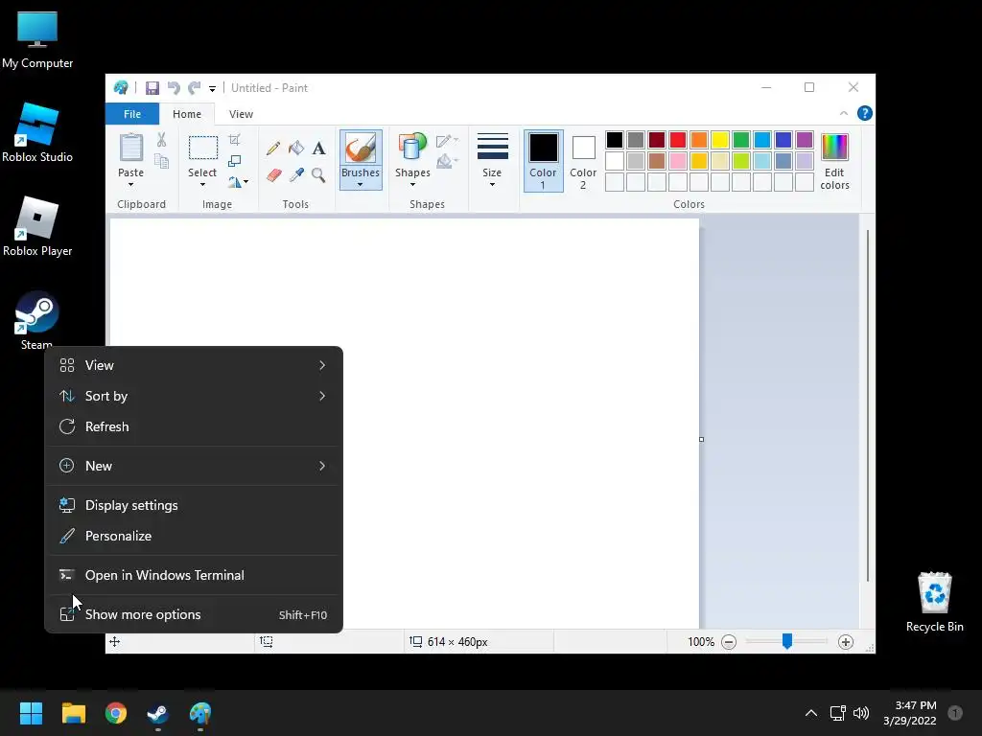Open Edit colors rainbow icon

(x=835, y=161)
